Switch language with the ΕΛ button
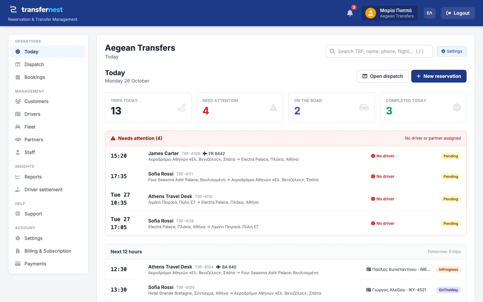Viewport: 483px width, 302px height. coord(430,13)
